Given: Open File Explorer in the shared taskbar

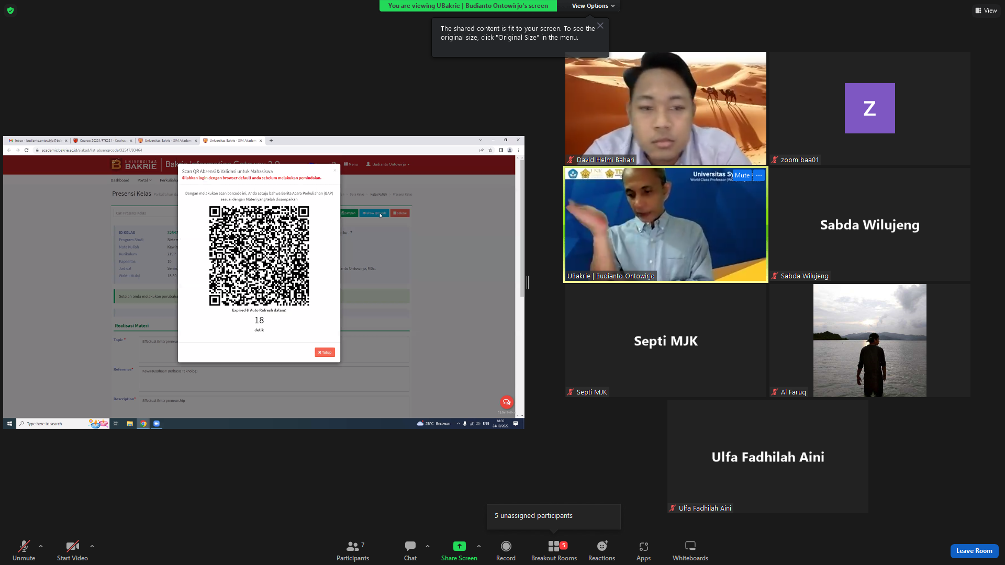Looking at the screenshot, I should (x=130, y=424).
